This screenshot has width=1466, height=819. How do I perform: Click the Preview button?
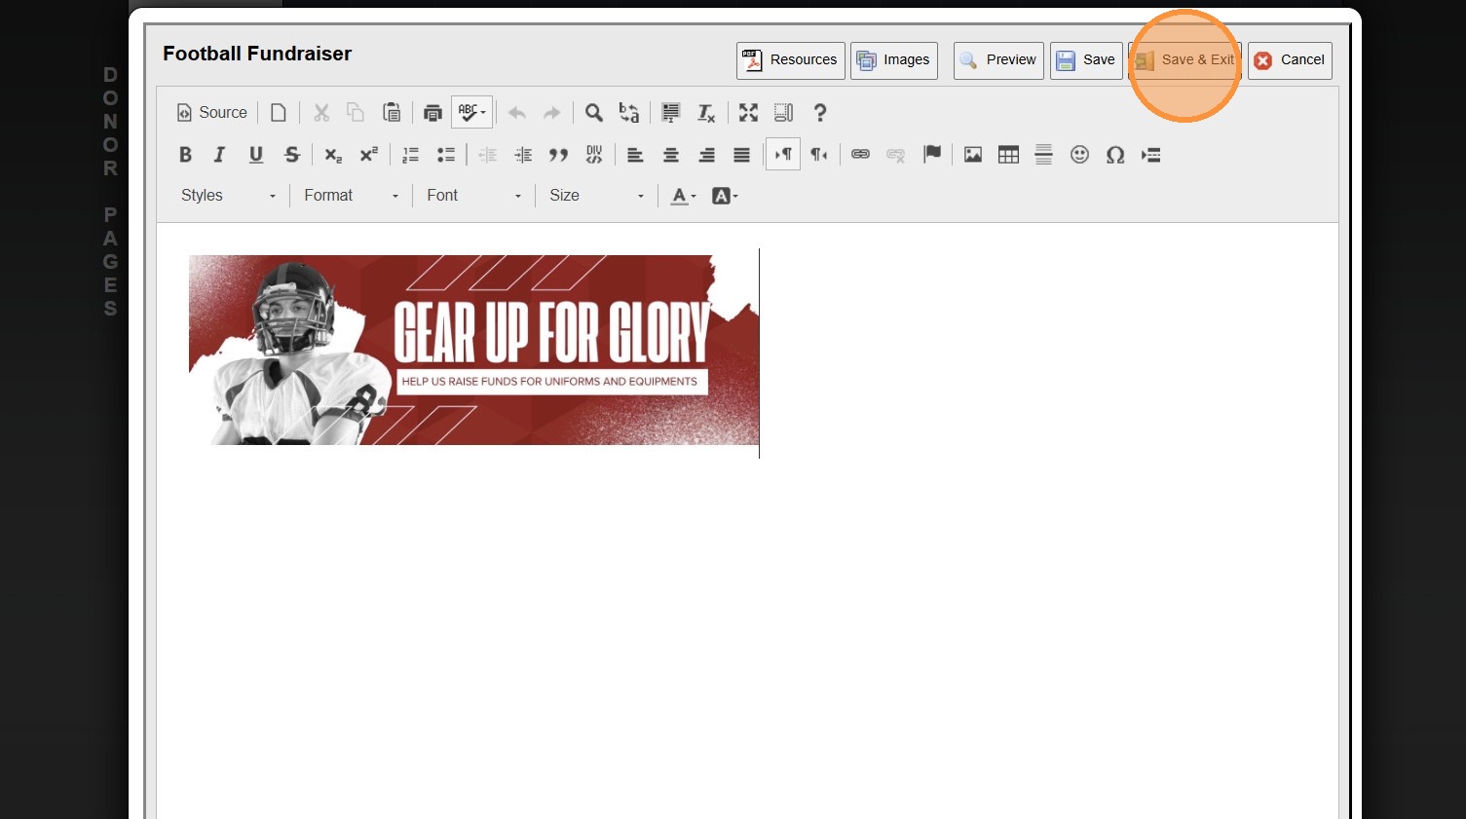(998, 60)
